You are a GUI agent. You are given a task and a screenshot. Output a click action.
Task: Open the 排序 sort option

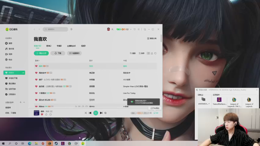141,53
